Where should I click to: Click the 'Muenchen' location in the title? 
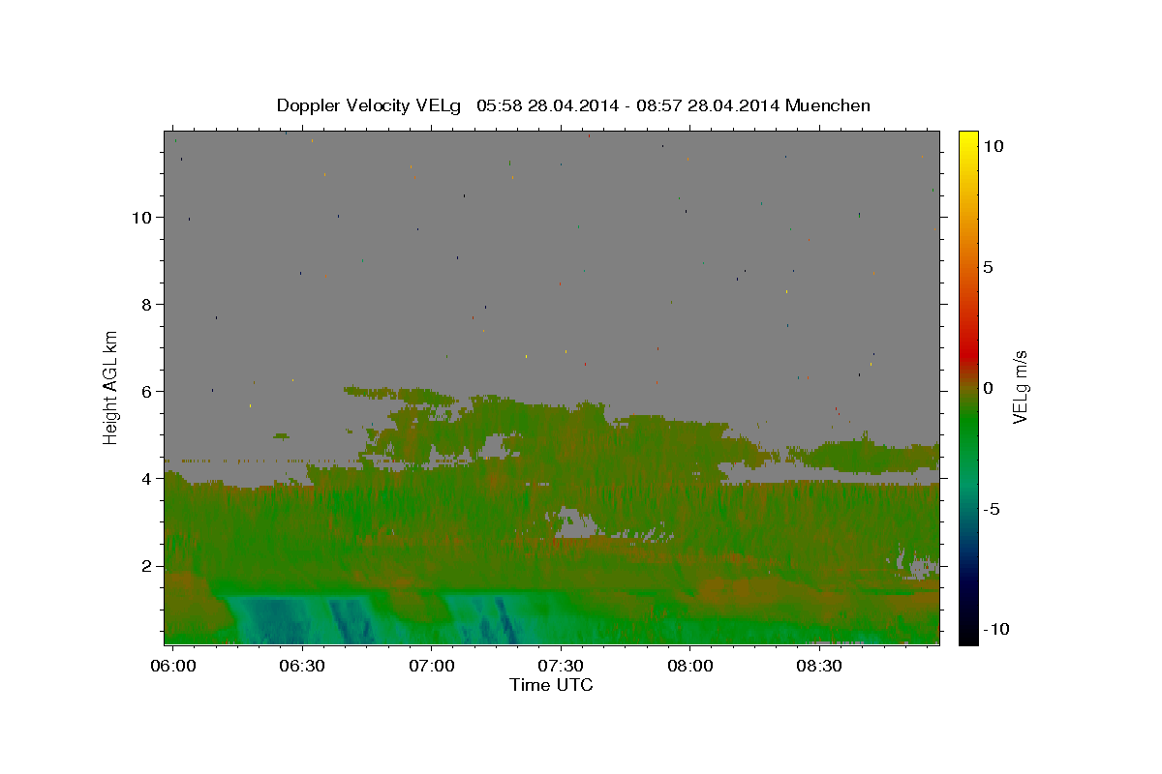[x=828, y=105]
